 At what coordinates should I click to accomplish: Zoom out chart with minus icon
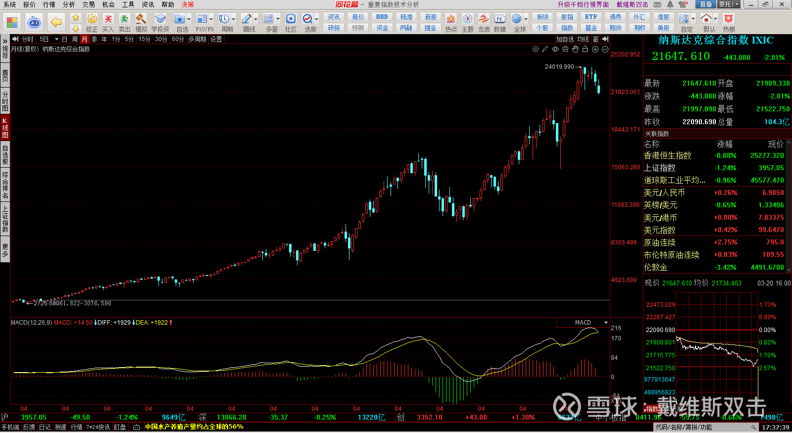605,49
